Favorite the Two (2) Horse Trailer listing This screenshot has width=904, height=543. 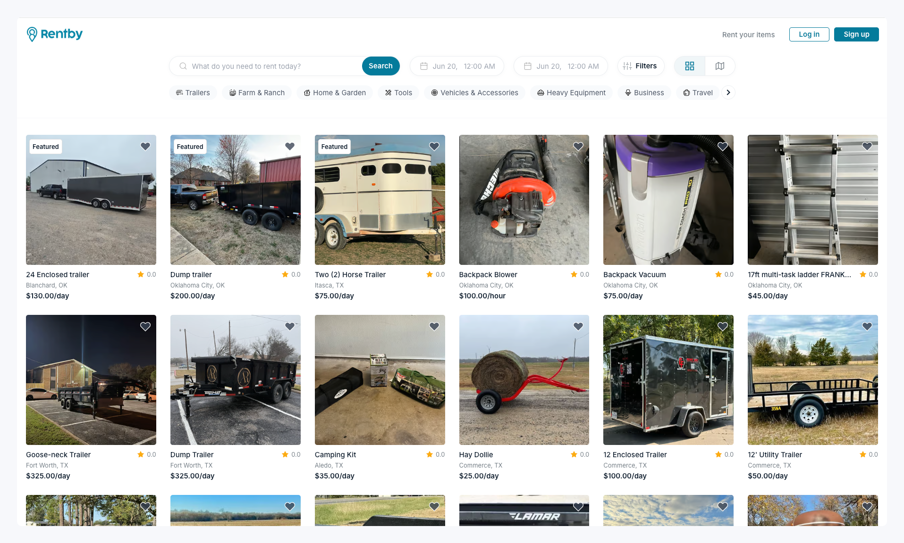point(434,147)
